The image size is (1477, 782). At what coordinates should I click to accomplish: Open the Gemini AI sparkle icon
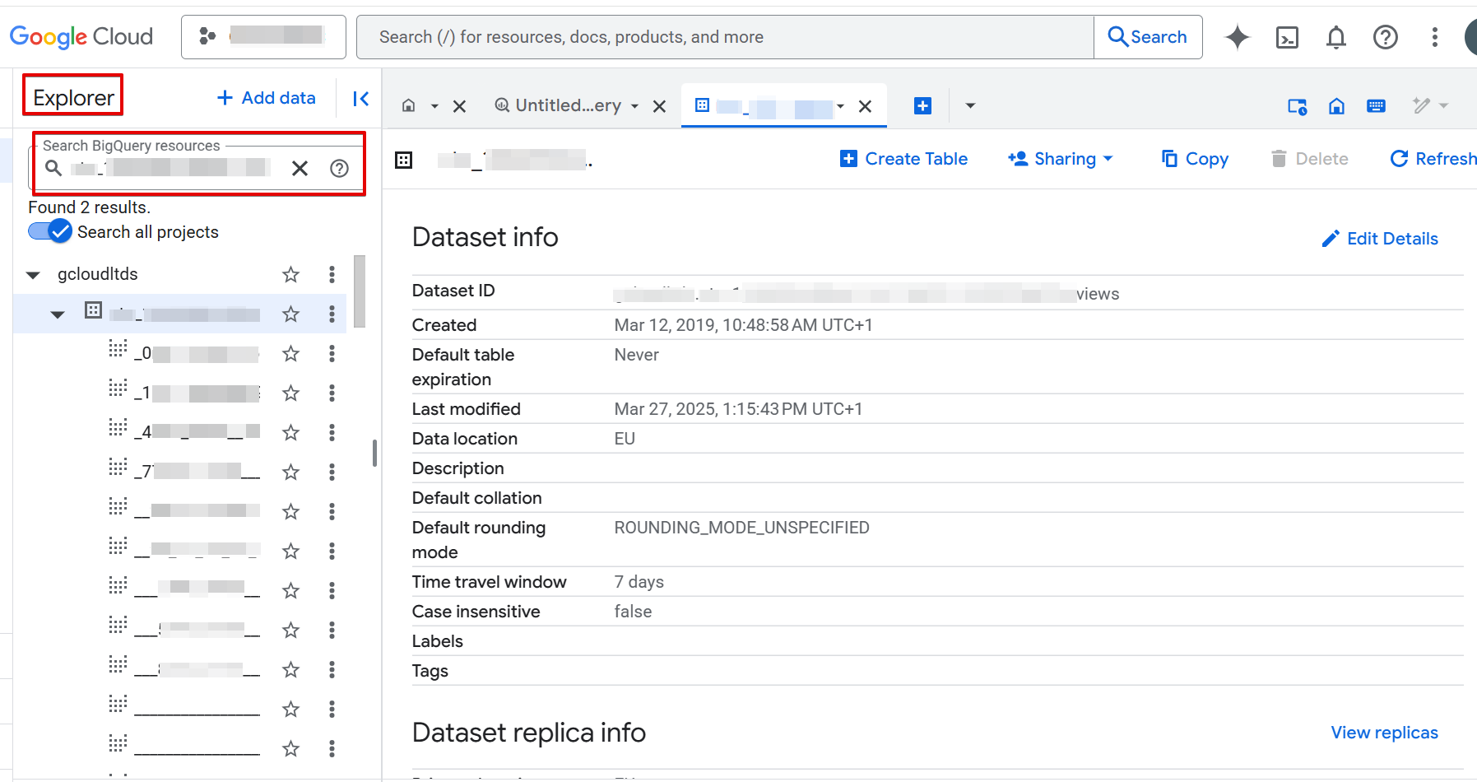click(x=1238, y=37)
